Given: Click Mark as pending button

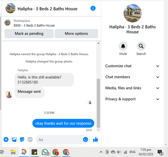Looking at the screenshot, I should coord(29,34).
